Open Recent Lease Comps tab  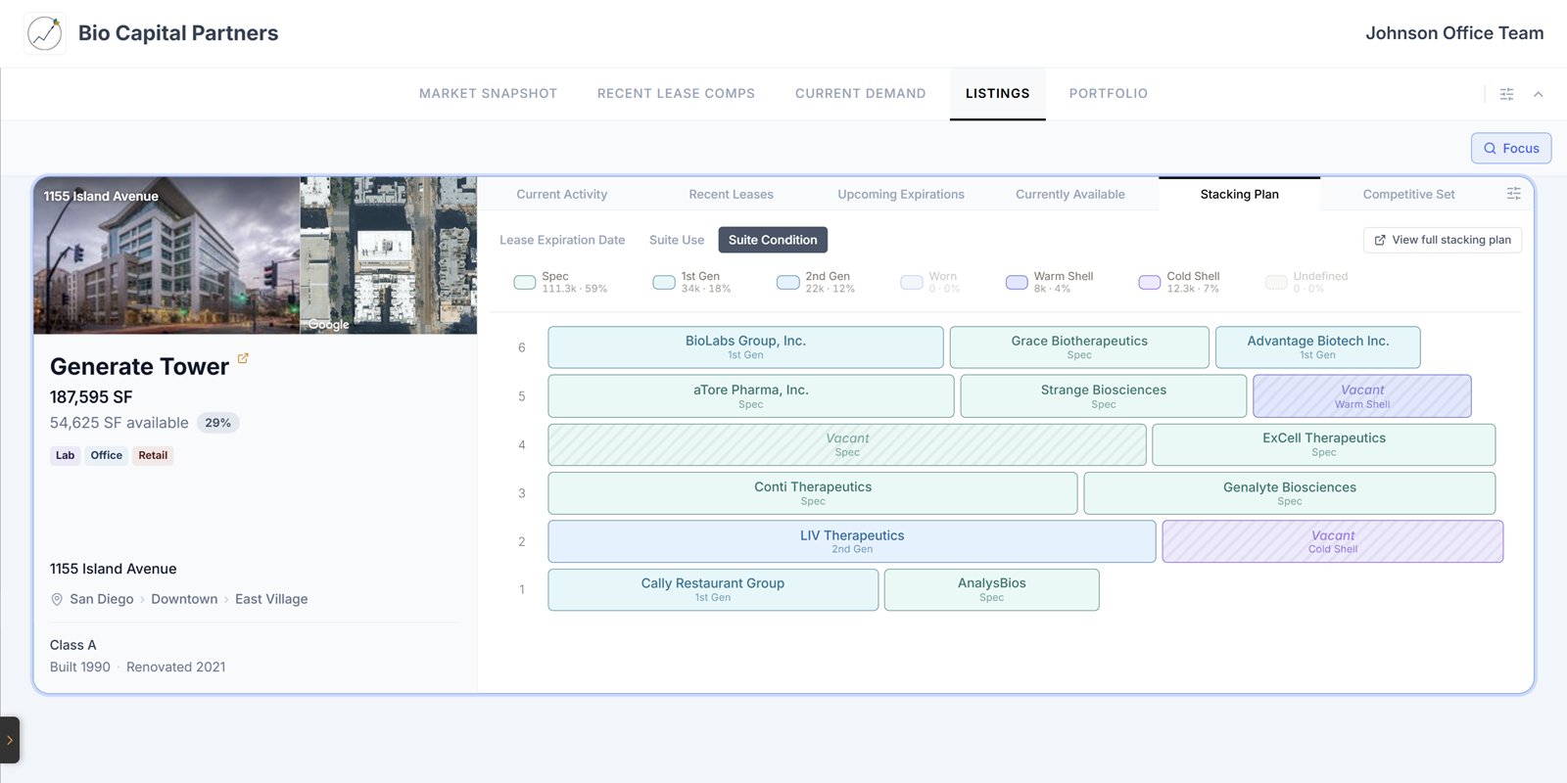click(x=676, y=94)
